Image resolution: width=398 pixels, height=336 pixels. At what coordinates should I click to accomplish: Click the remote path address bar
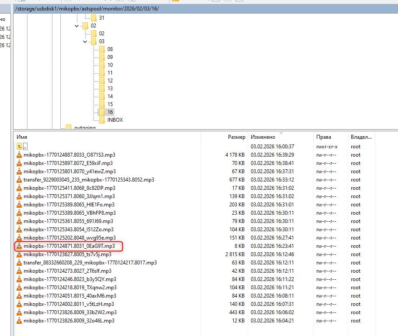pyautogui.click(x=175, y=8)
